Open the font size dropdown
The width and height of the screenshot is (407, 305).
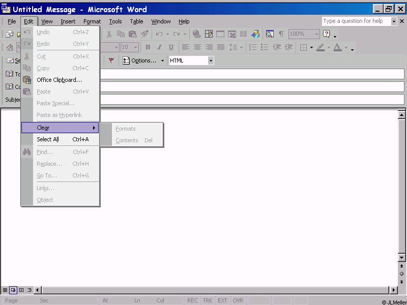136,47
